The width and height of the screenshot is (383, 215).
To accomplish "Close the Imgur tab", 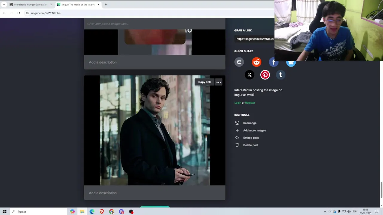I will [x=98, y=4].
